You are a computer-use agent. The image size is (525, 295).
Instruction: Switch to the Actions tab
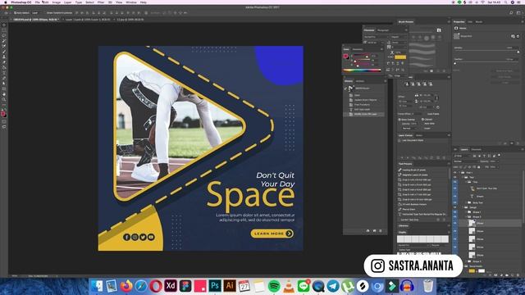(360, 81)
